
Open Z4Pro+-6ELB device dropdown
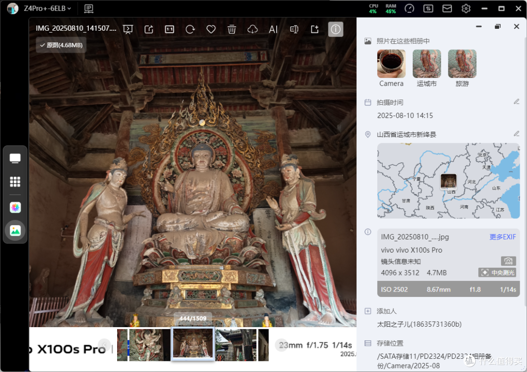47,8
